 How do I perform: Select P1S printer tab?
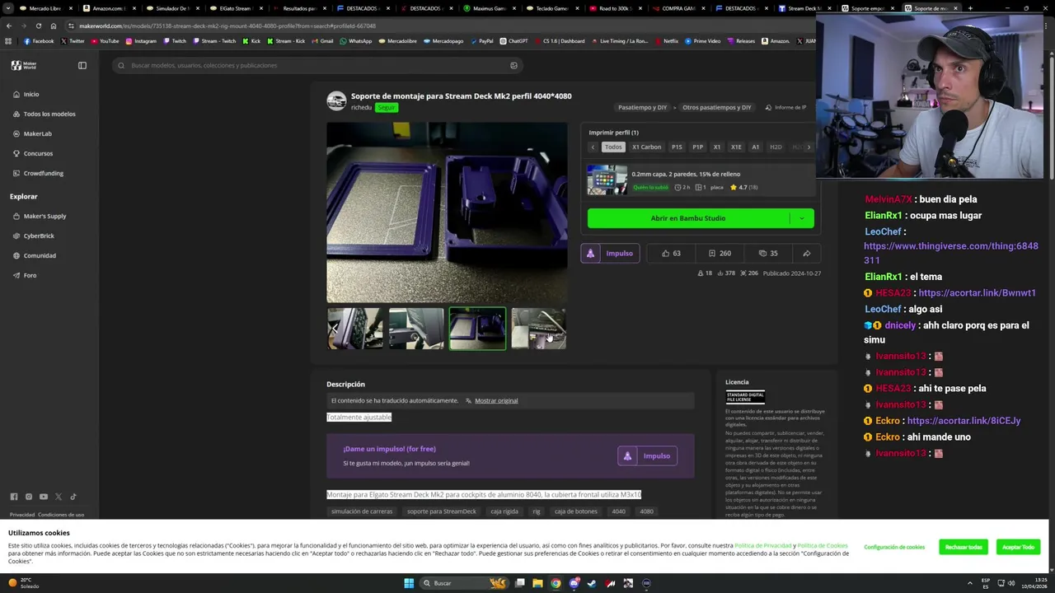677,147
